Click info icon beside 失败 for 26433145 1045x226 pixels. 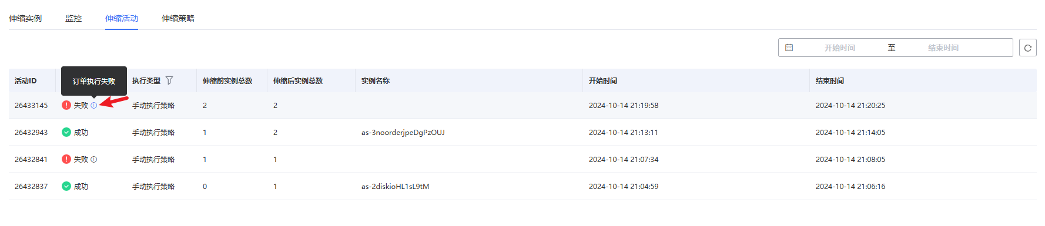pyautogui.click(x=94, y=106)
